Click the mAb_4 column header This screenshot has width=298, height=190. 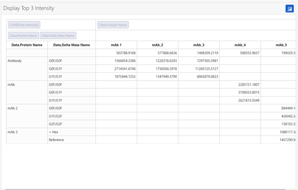pos(240,45)
